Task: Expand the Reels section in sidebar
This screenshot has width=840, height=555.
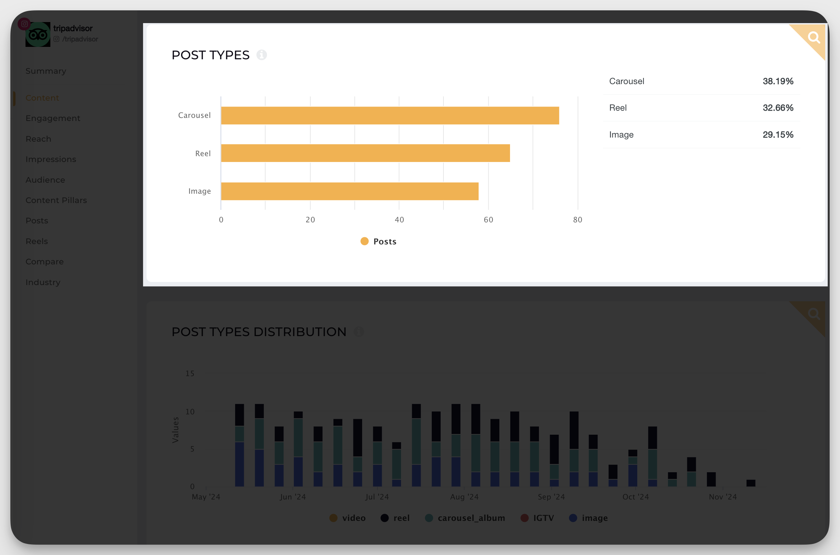Action: point(37,241)
